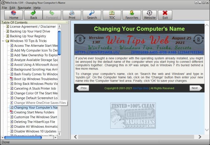Open the Favorites toolbar button
Viewport: 210px width, 145px height.
click(132, 15)
